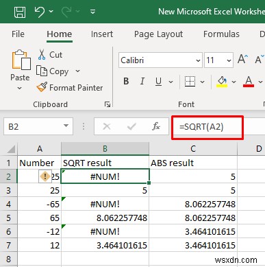Expand the font size dropdown arrow
Screen dimensions: 265x267
[x=229, y=60]
